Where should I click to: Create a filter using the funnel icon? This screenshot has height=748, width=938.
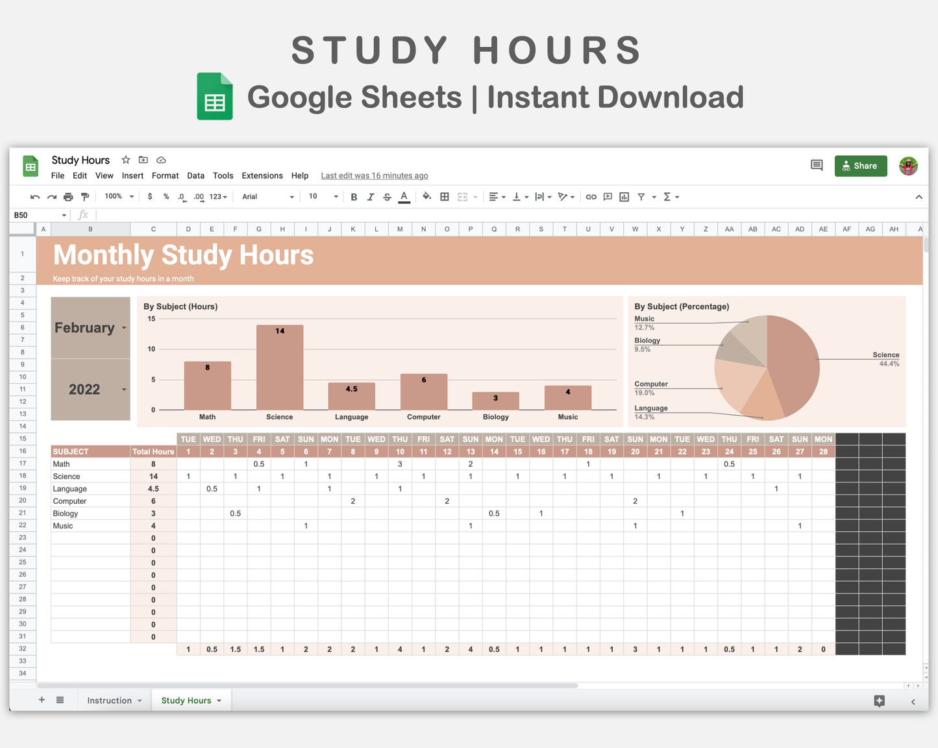641,196
